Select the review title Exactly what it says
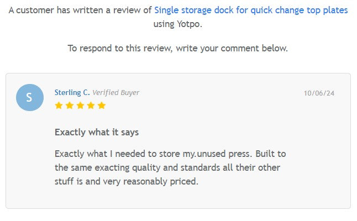Viewport: 357px width, 221px height. pos(97,133)
